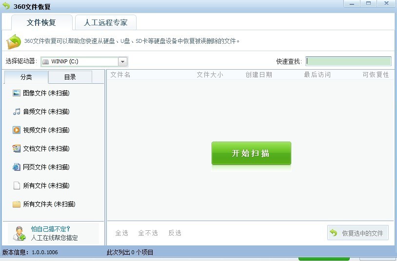Open the 人工远程专家 tab
Screen dimensions: 397x261
click(105, 22)
